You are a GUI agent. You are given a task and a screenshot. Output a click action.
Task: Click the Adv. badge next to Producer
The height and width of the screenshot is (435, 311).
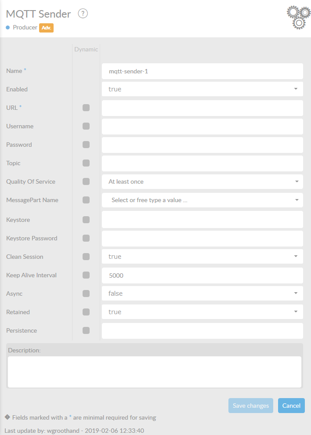click(46, 27)
